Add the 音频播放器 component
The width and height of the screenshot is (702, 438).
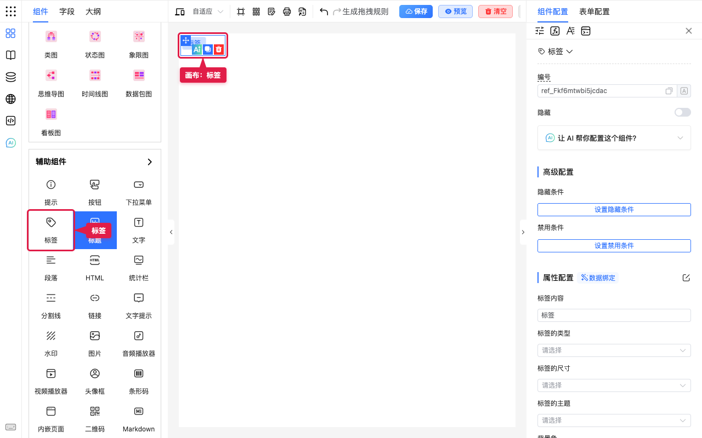139,343
